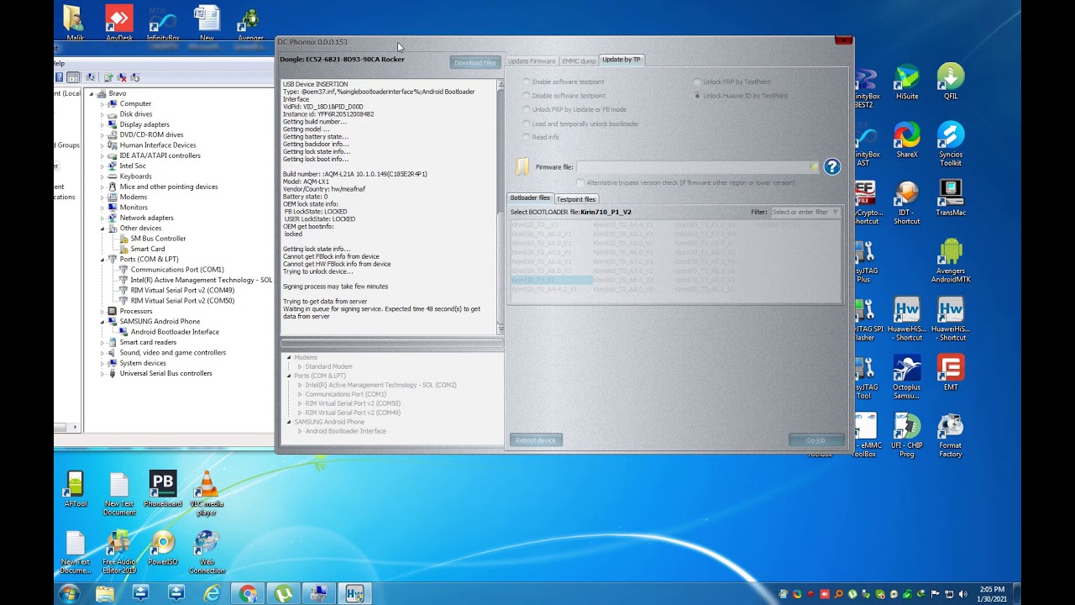The height and width of the screenshot is (605, 1075).
Task: Collapse Ports (COM & LPT) in Device Manager
Action: tap(103, 259)
